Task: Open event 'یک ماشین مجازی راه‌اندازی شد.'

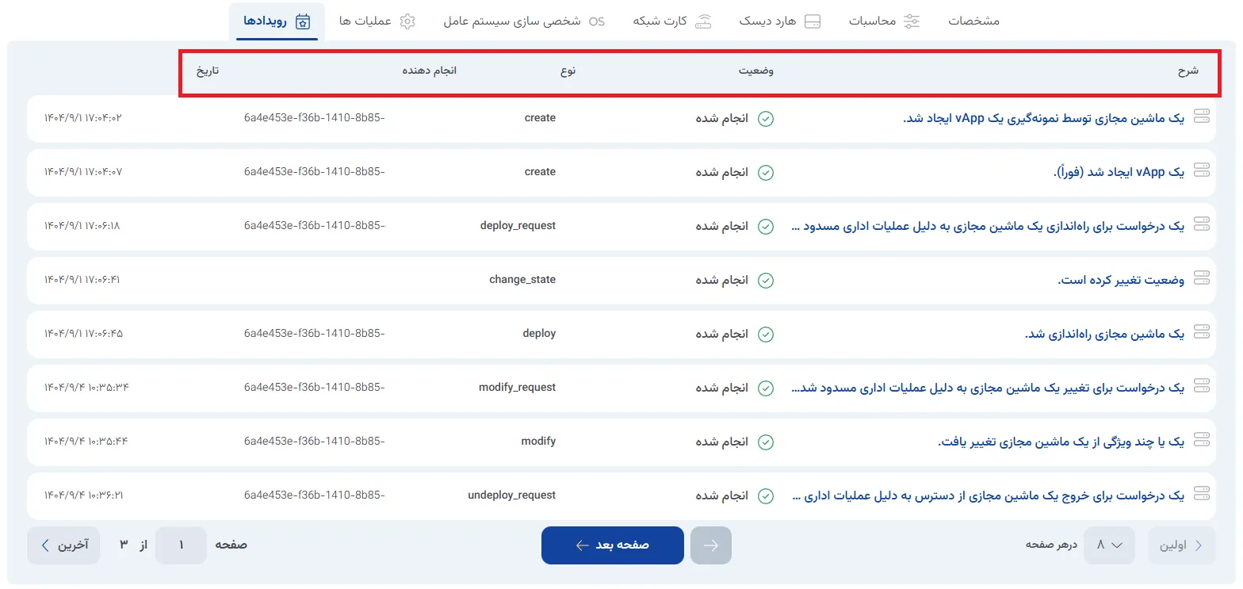Action: tap(1105, 335)
